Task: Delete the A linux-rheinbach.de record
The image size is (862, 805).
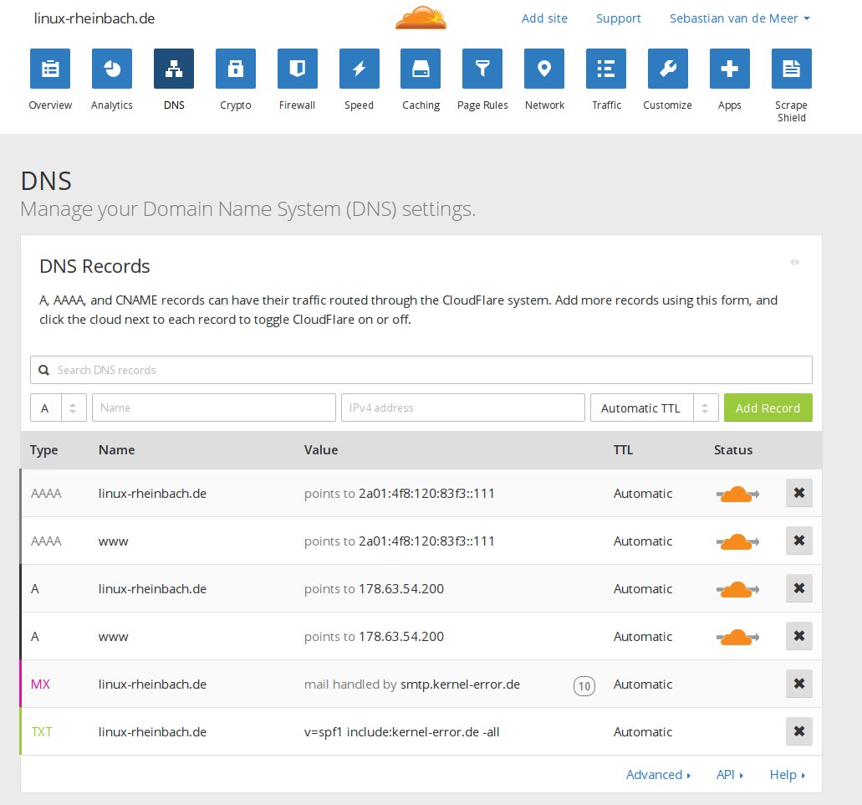Action: click(x=798, y=588)
